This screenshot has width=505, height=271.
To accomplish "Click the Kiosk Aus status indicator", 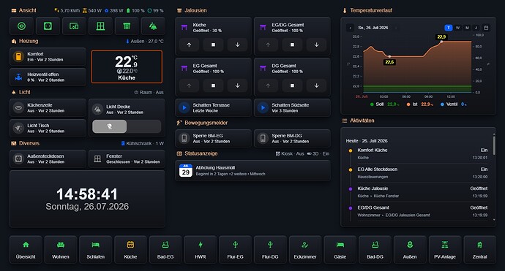I will click(x=290, y=153).
